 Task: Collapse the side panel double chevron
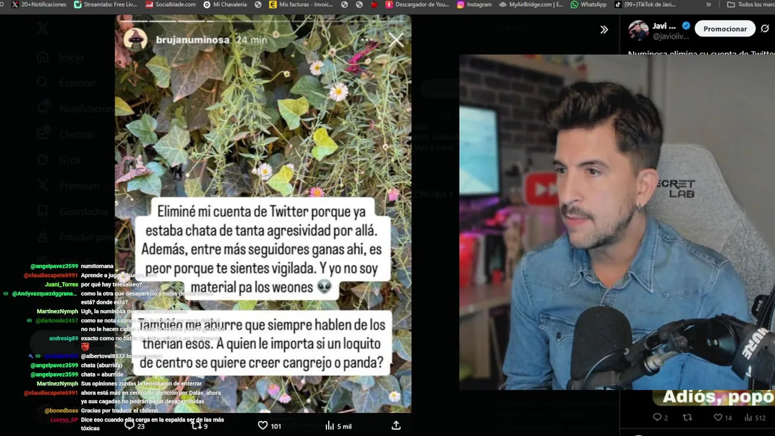coord(604,29)
